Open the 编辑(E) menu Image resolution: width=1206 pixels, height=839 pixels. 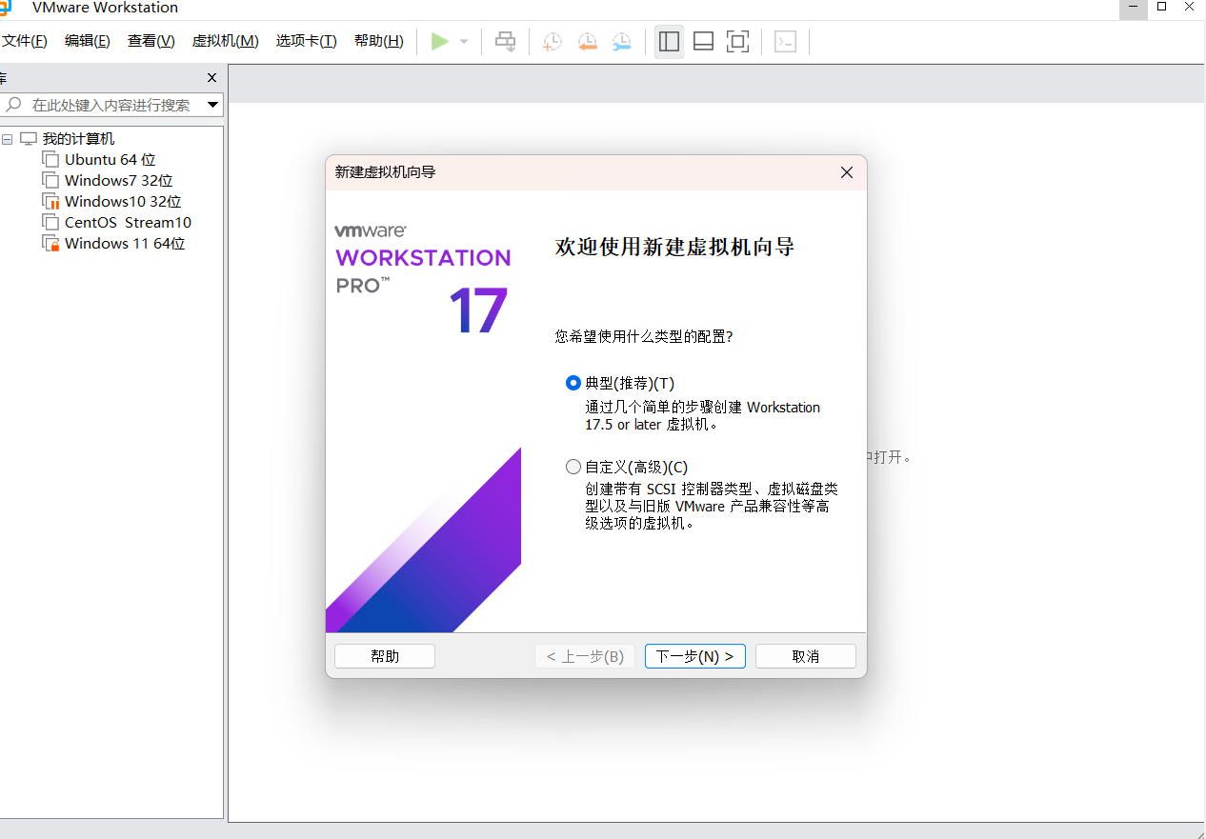[x=88, y=41]
